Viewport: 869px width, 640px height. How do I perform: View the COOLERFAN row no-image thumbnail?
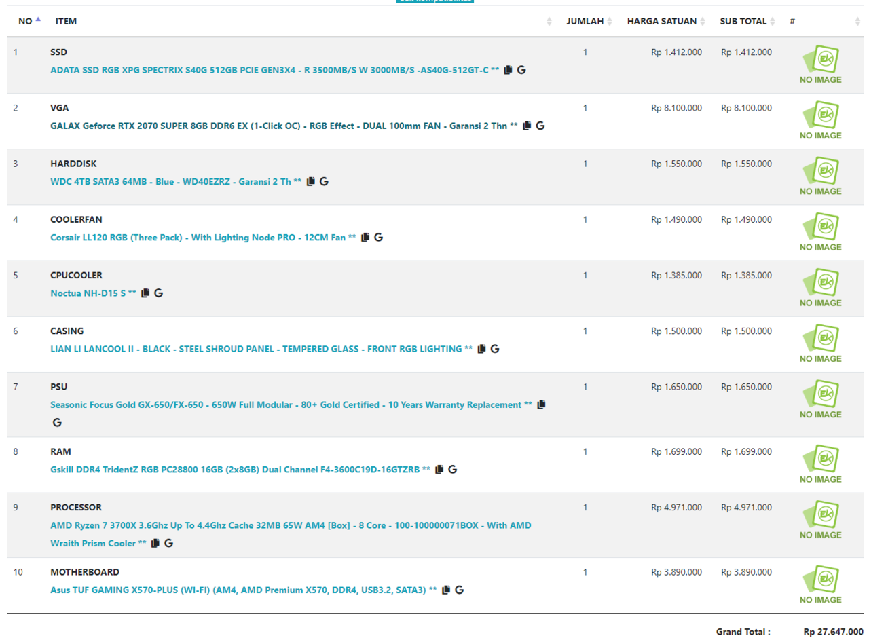tap(820, 232)
